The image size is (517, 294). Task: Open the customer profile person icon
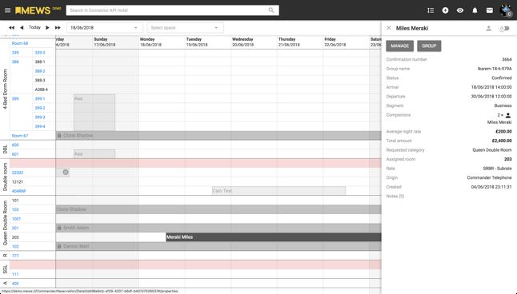(489, 28)
